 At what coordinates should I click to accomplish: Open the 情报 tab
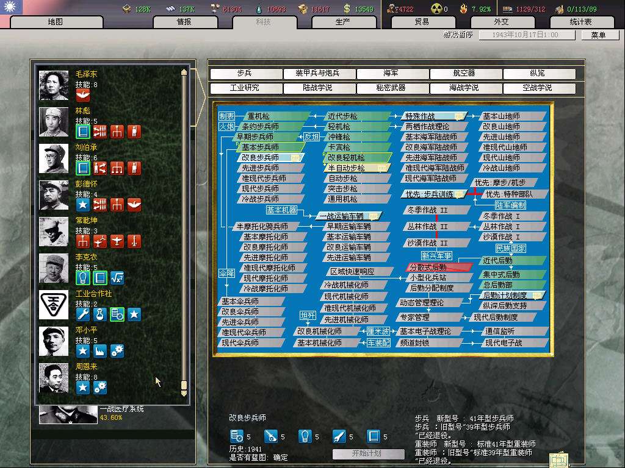point(184,22)
